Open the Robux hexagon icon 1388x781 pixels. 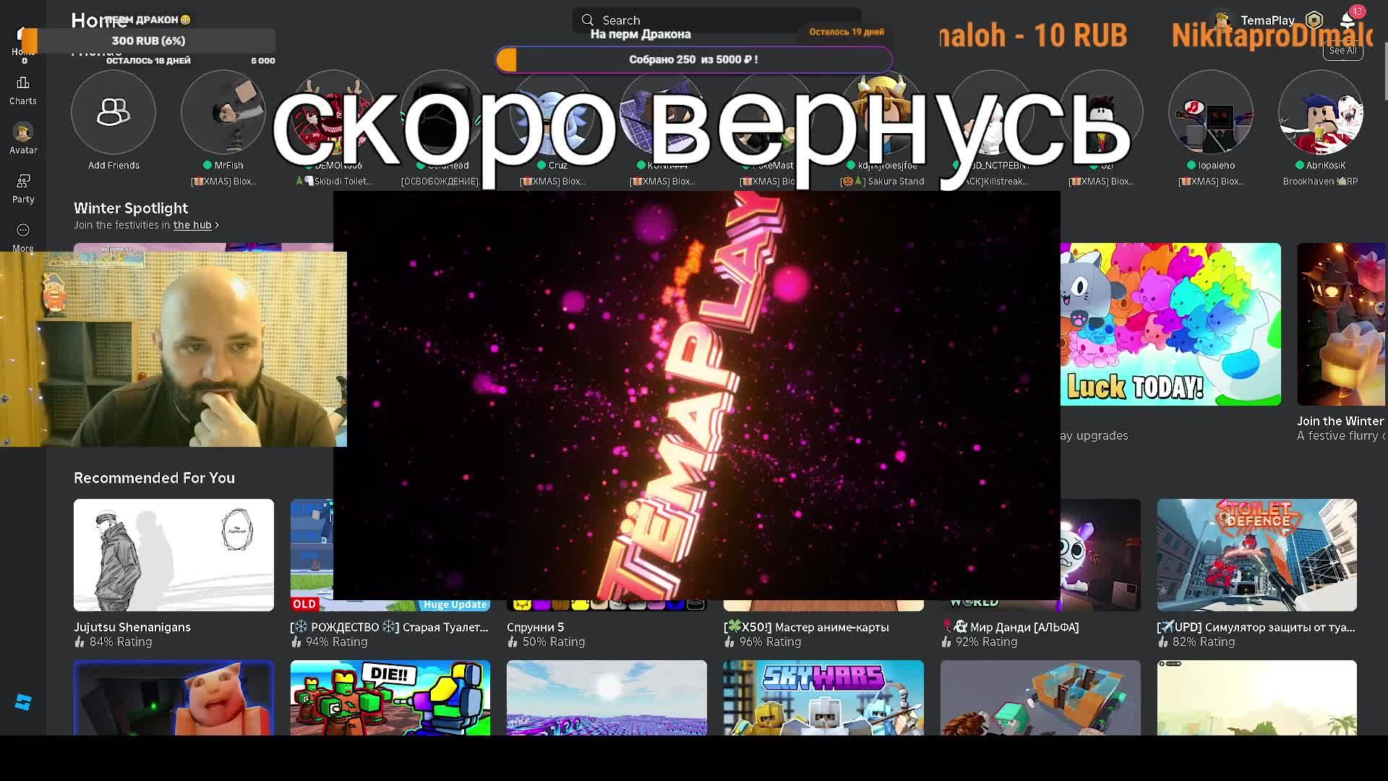1314,20
